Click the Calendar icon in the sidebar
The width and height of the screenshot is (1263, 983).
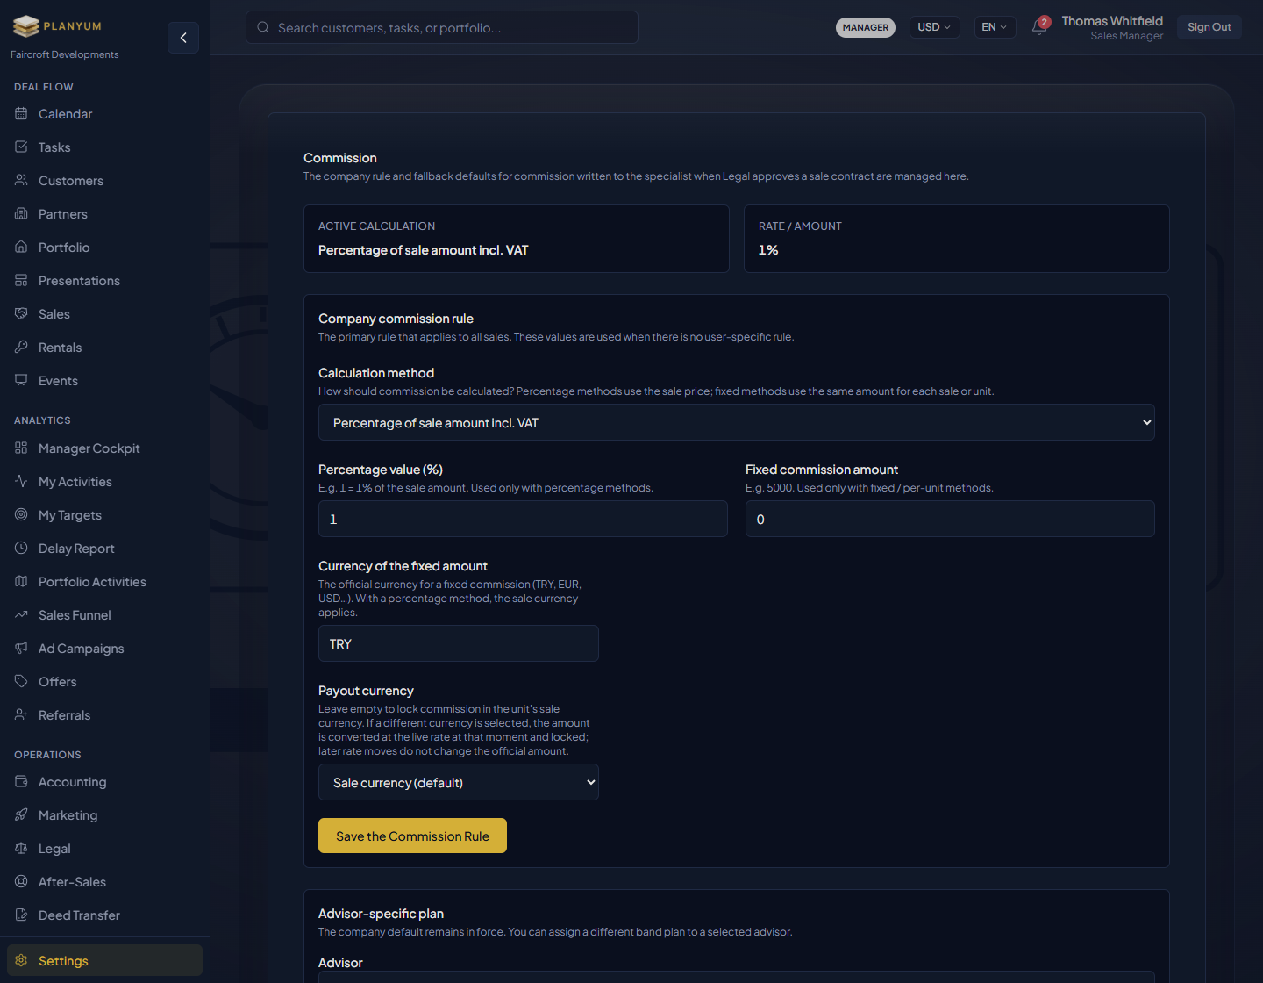(21, 114)
